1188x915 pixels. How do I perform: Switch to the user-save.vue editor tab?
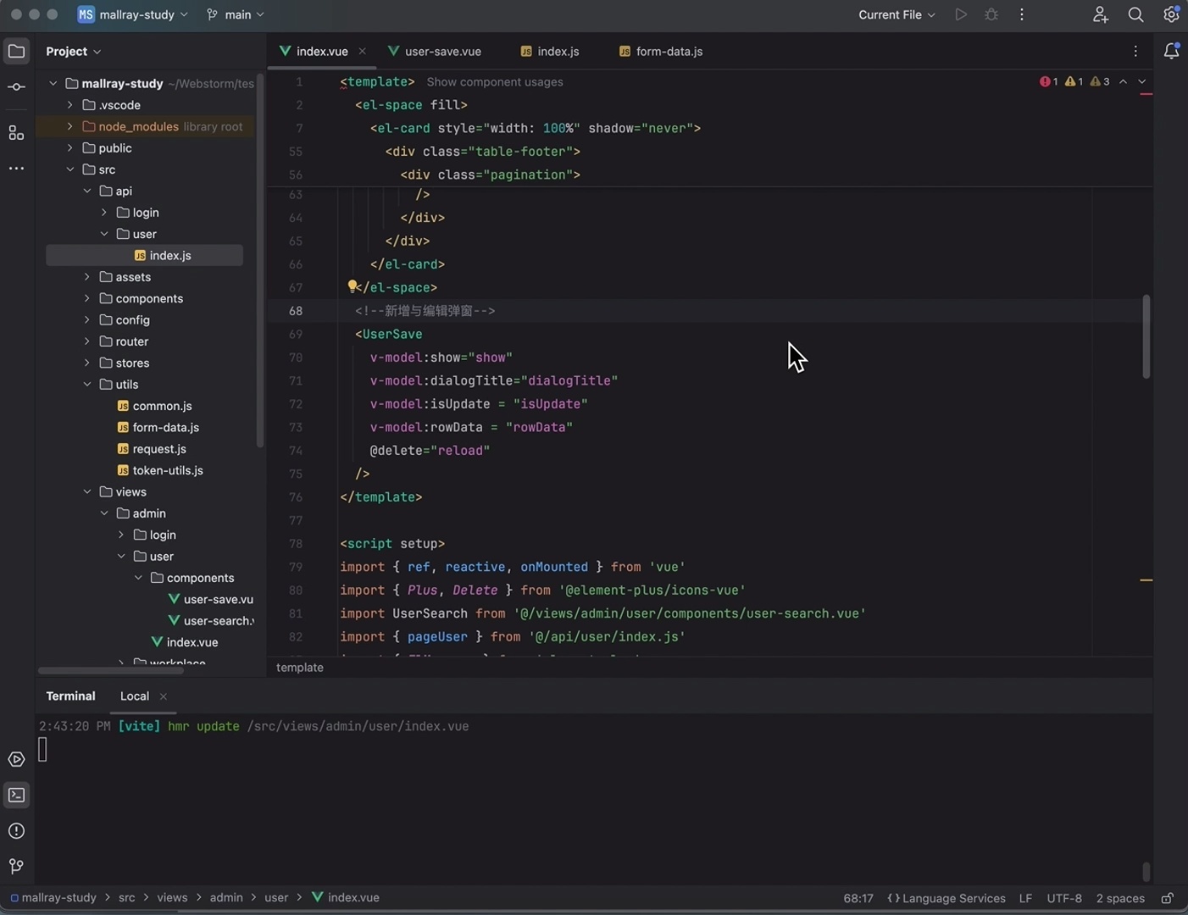click(435, 51)
